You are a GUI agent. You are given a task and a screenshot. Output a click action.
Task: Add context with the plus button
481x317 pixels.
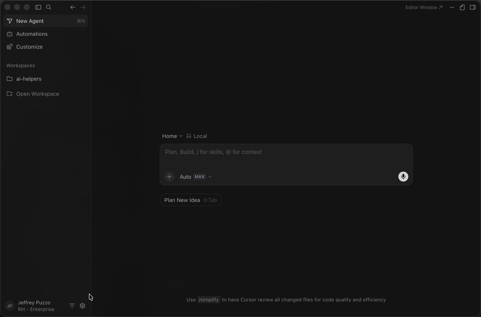pyautogui.click(x=170, y=177)
